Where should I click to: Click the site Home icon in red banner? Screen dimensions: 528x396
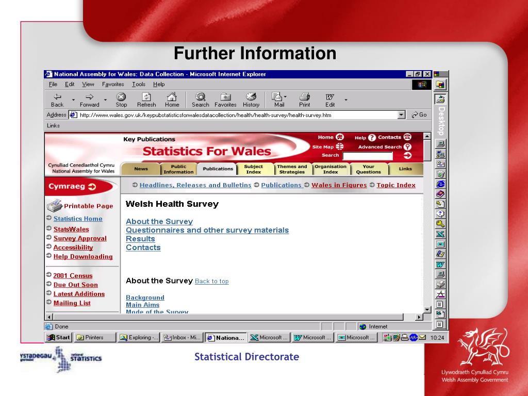pos(340,137)
